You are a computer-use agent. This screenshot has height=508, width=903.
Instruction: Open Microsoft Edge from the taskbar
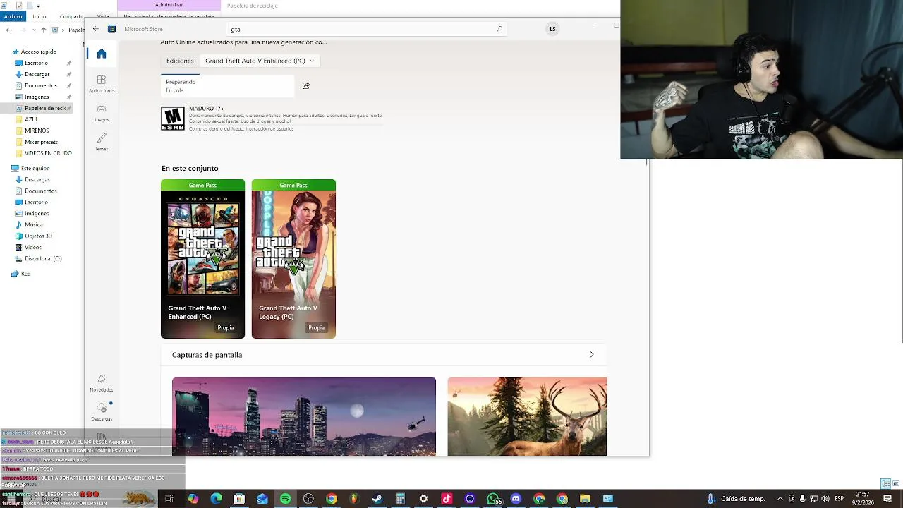coord(216,499)
